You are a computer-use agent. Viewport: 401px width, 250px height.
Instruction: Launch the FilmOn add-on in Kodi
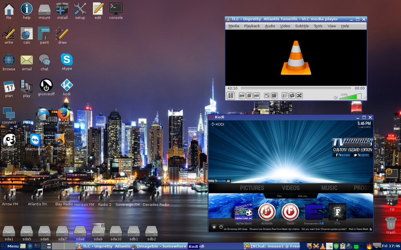point(290,212)
